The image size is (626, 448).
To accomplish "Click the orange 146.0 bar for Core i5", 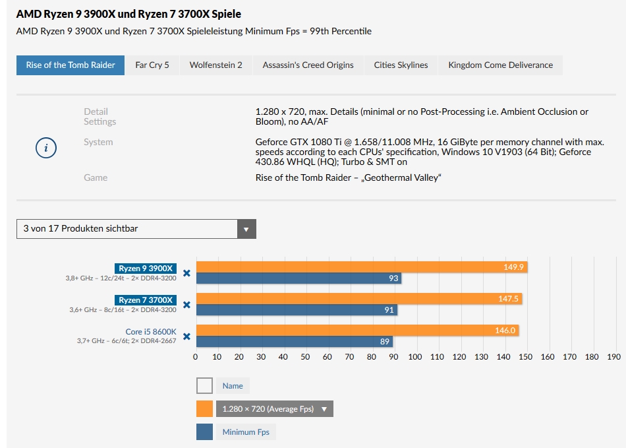I will (357, 330).
